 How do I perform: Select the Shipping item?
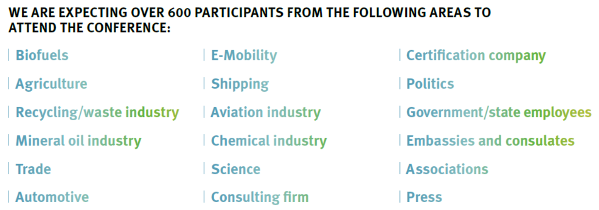click(240, 84)
